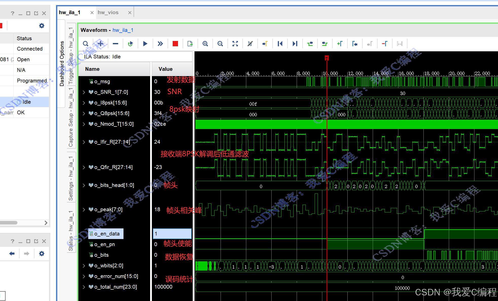Image resolution: width=498 pixels, height=301 pixels.
Task: Click the export ILA data icon
Action: 190,44
